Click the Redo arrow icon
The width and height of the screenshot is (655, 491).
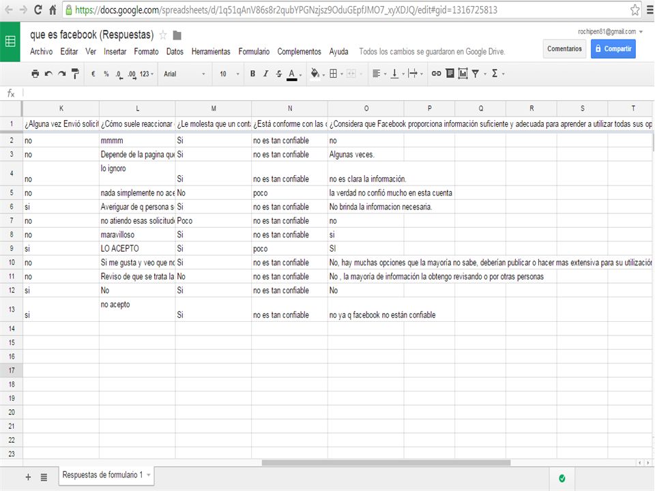[x=62, y=74]
